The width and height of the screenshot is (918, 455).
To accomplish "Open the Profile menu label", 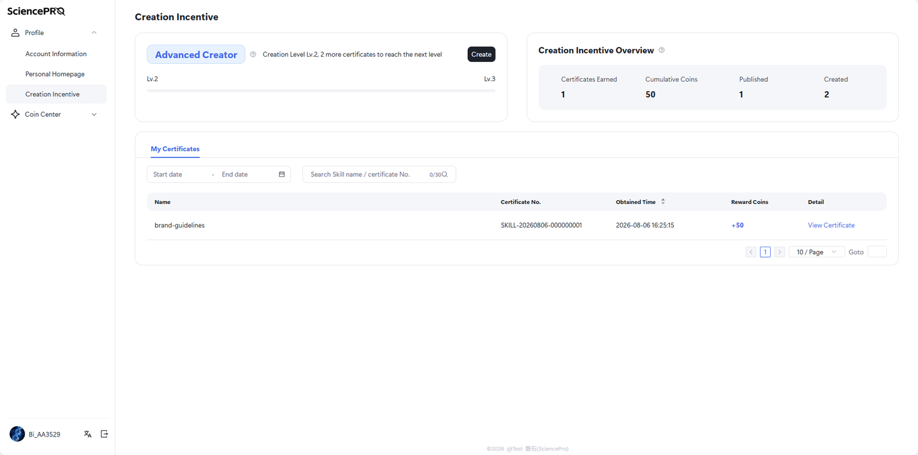I will coord(34,32).
